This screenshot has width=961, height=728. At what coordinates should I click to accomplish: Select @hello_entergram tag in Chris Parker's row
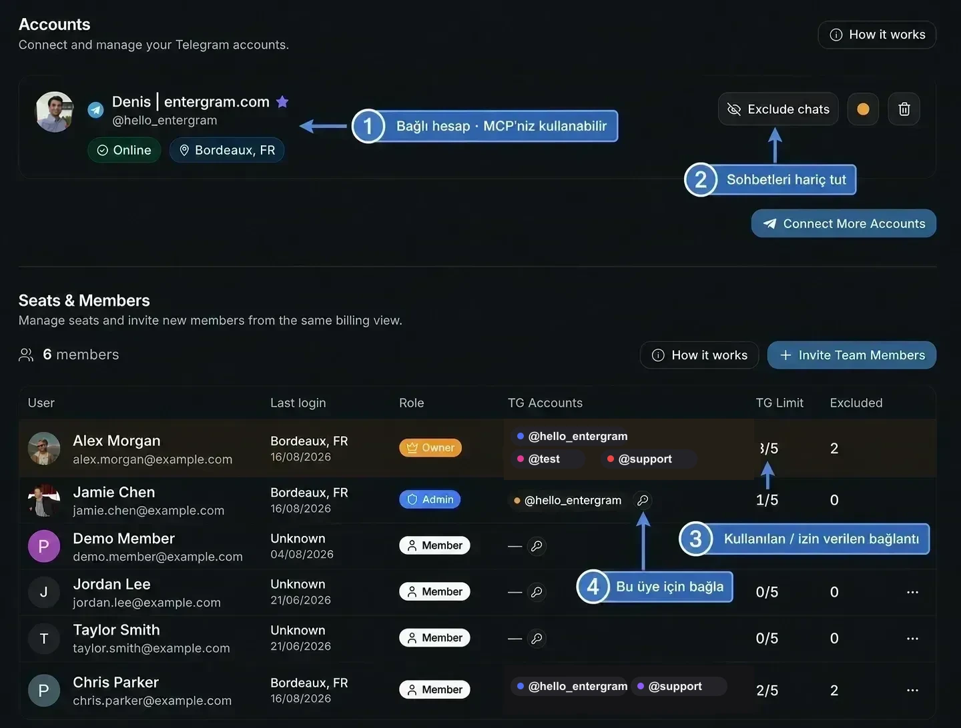click(569, 686)
